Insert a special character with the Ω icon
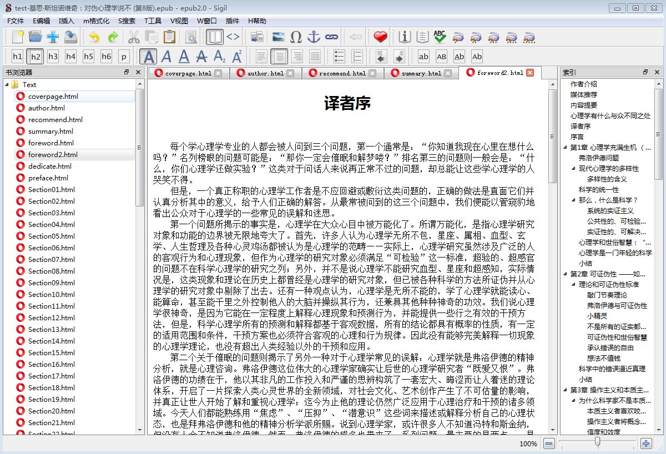This screenshot has height=454, width=666. [296, 37]
